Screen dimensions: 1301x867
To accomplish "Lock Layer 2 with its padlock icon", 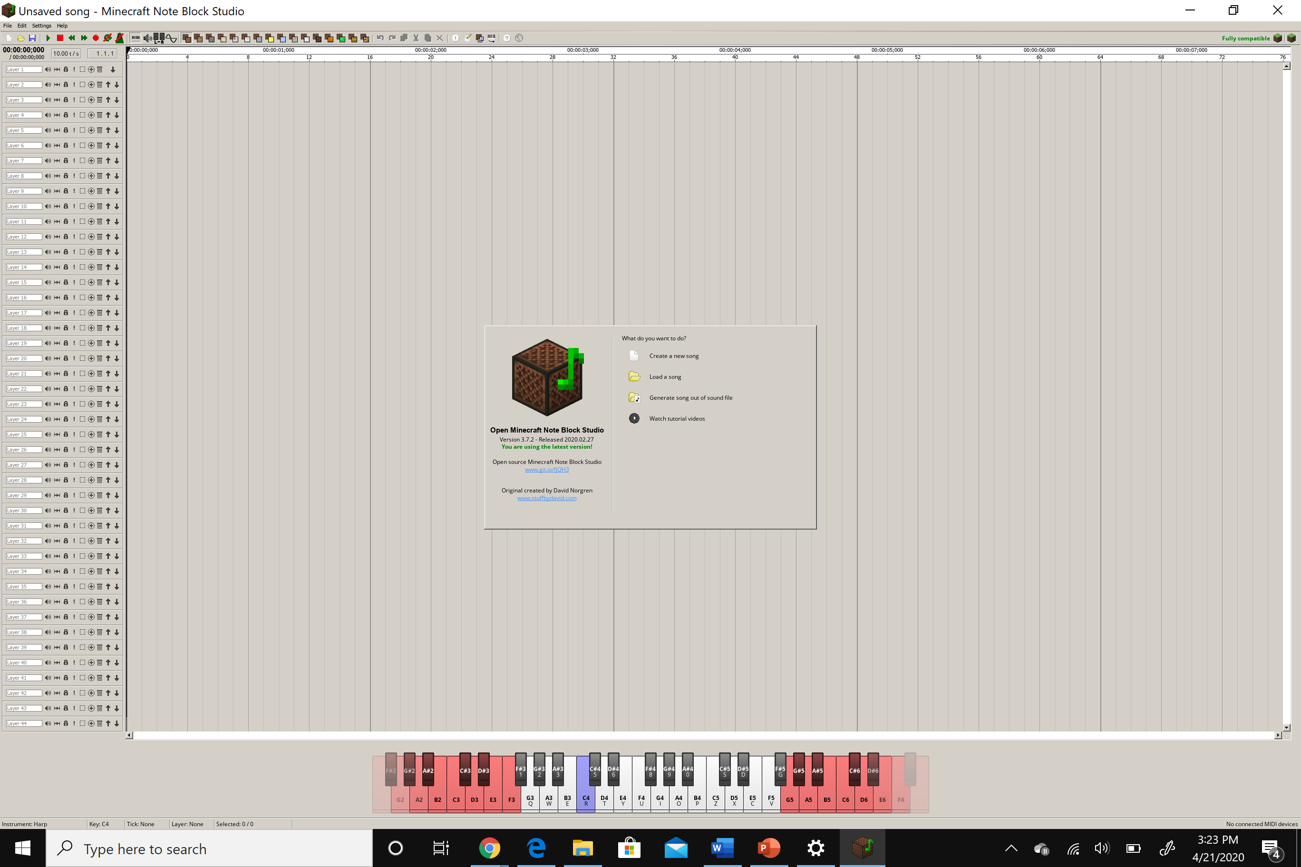I will 66,85.
